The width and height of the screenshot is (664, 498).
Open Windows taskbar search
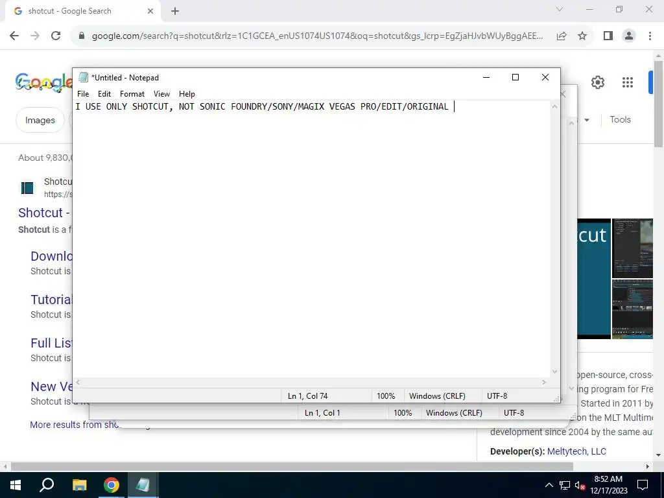(x=47, y=485)
